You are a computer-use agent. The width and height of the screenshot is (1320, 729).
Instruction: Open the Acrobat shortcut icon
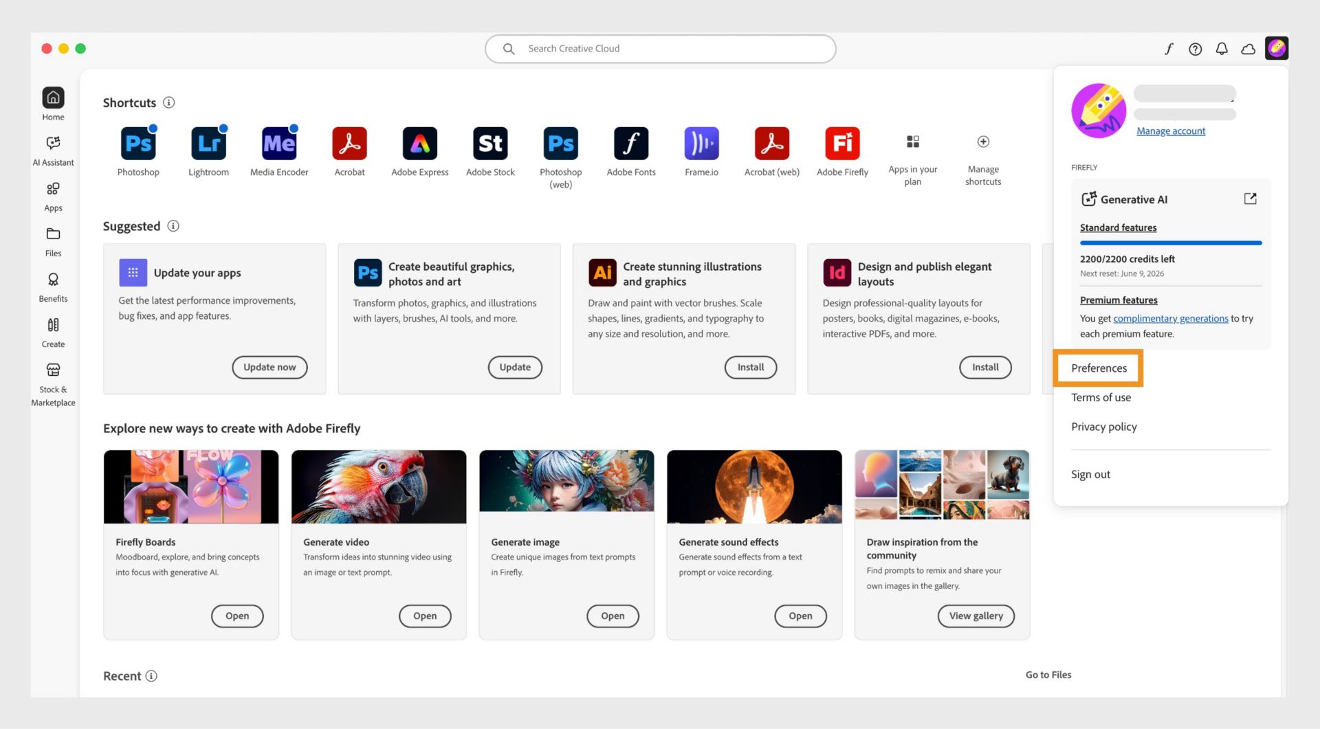point(349,144)
